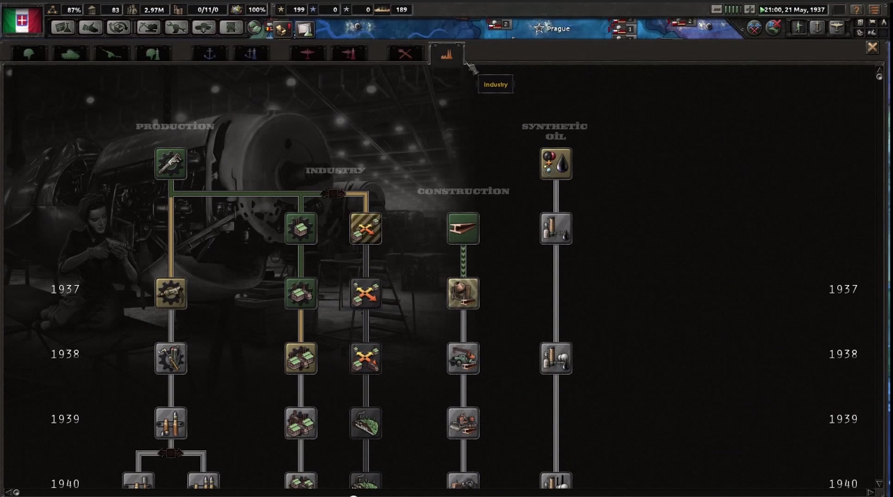Select the top Synthetic Oil droplet technology
This screenshot has height=497, width=893.
point(556,163)
